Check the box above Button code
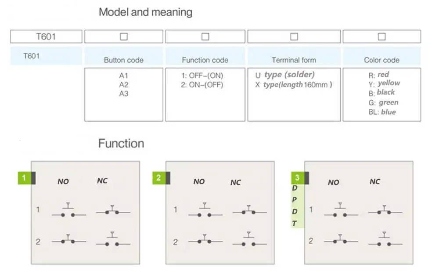439x275 pixels. coord(124,36)
